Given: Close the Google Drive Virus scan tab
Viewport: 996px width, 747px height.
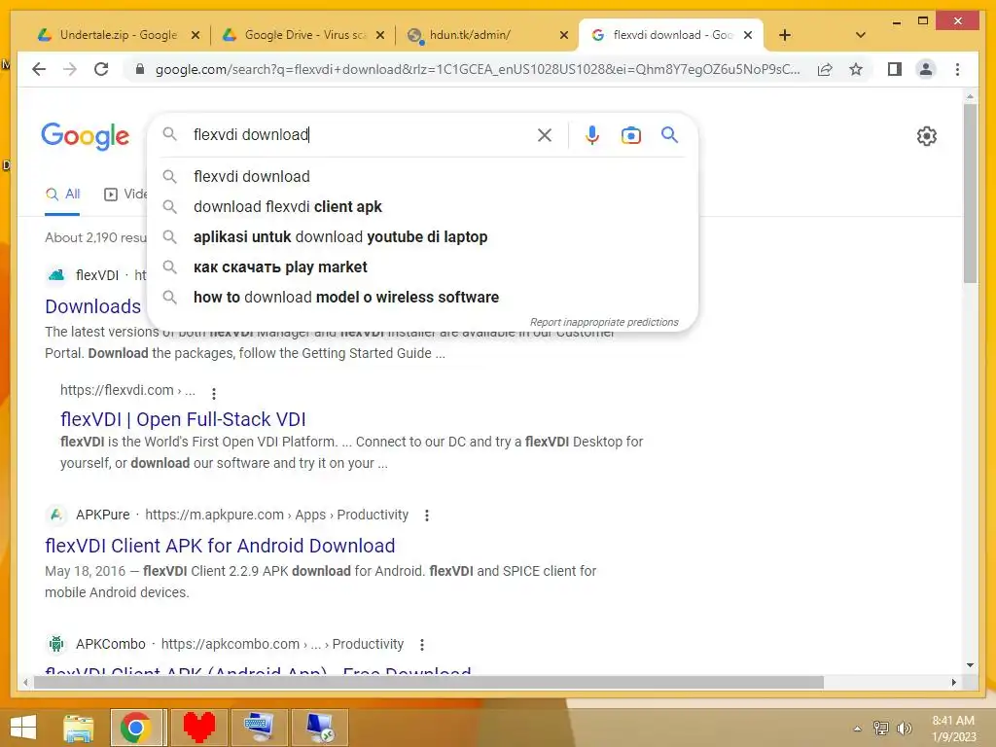Looking at the screenshot, I should tap(380, 36).
